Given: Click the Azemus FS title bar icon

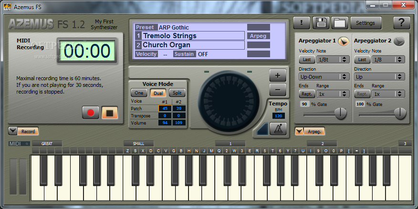Looking at the screenshot, I should [x=8, y=7].
